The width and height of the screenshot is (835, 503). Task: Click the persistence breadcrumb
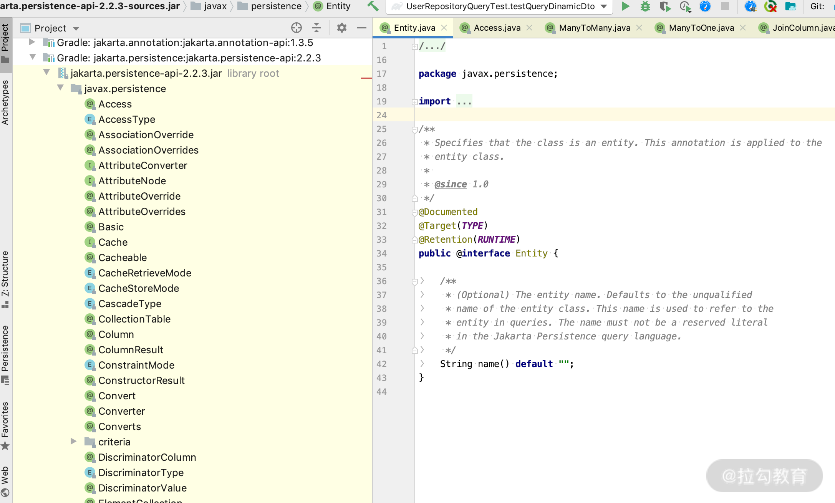(x=276, y=6)
